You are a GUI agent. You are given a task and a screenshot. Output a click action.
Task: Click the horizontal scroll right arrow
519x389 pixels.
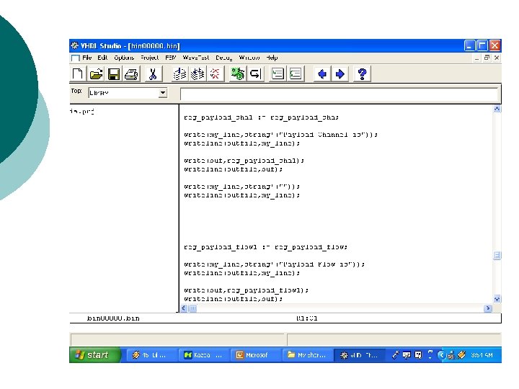[x=488, y=308]
